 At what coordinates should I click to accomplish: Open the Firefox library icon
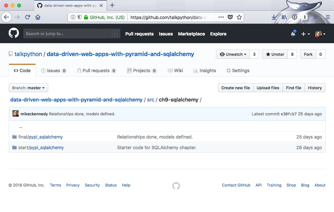tap(284, 17)
